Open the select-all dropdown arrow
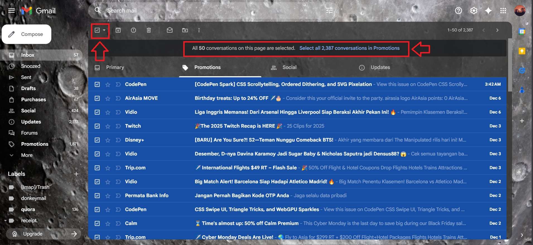This screenshot has width=533, height=245. click(104, 30)
